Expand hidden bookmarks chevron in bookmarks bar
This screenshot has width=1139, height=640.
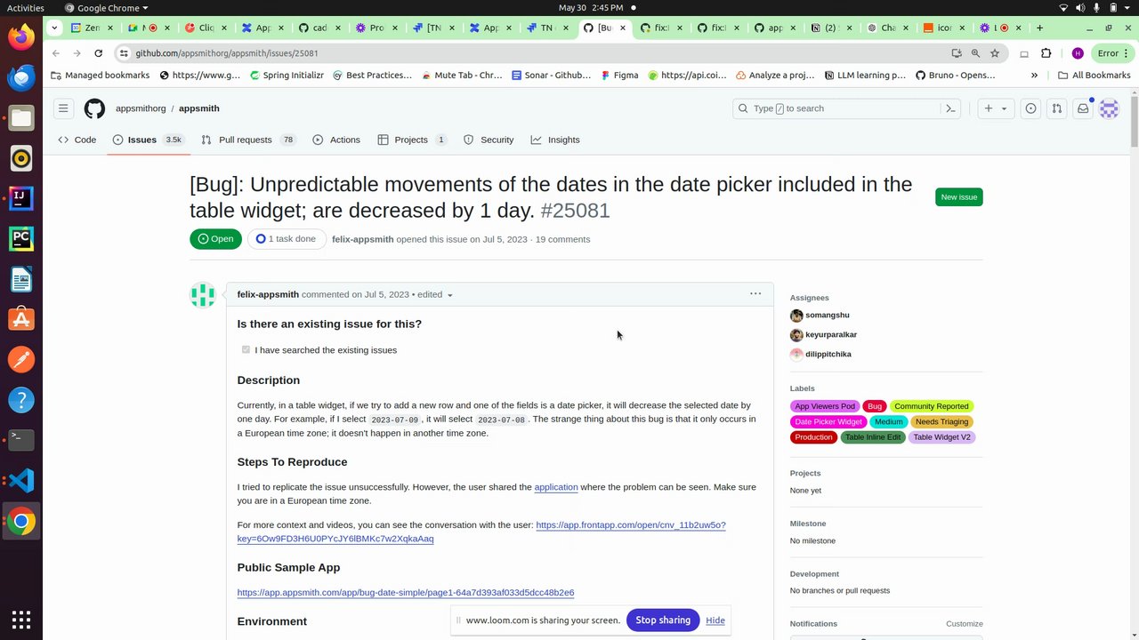[1034, 76]
